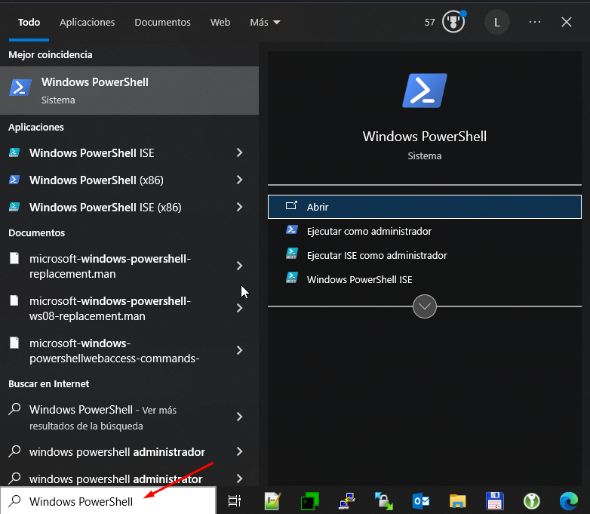
Task: Open the Windows PowerShell best match result
Action: tap(129, 91)
